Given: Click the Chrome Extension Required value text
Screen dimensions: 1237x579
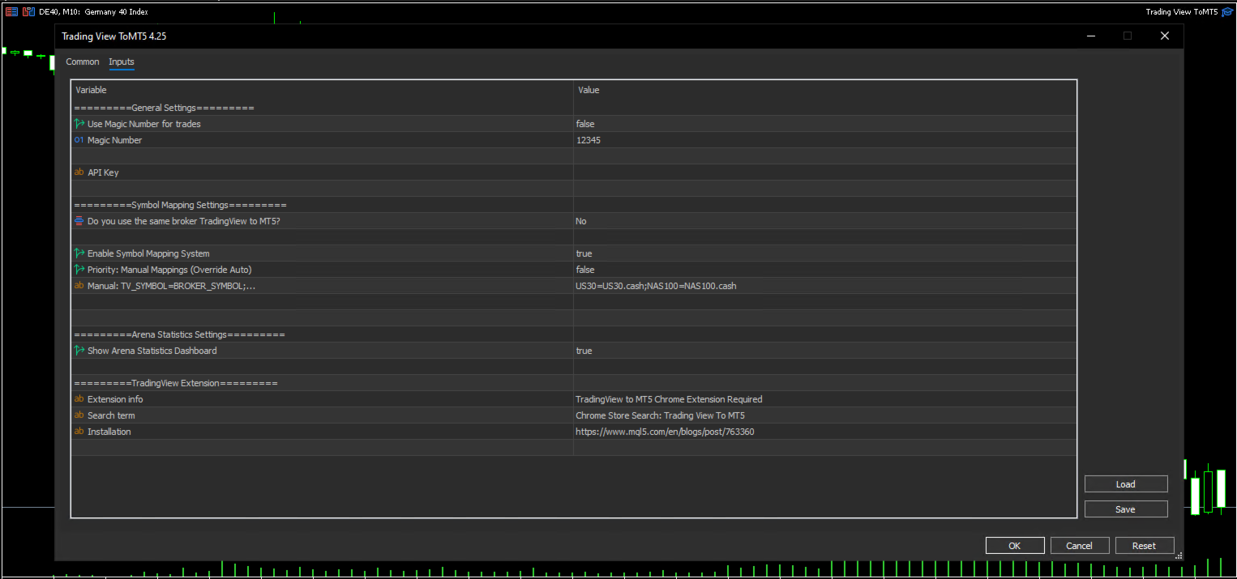Looking at the screenshot, I should (x=669, y=399).
